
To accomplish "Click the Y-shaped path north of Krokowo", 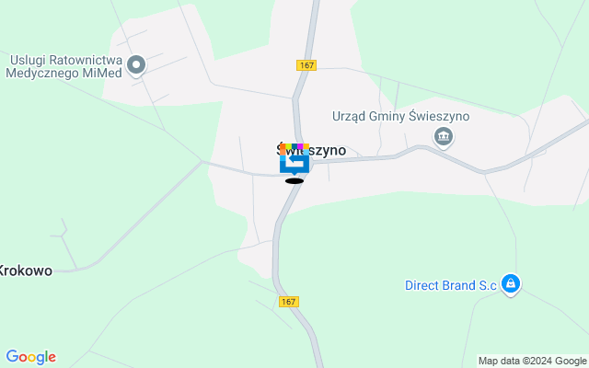I will click(x=64, y=236).
